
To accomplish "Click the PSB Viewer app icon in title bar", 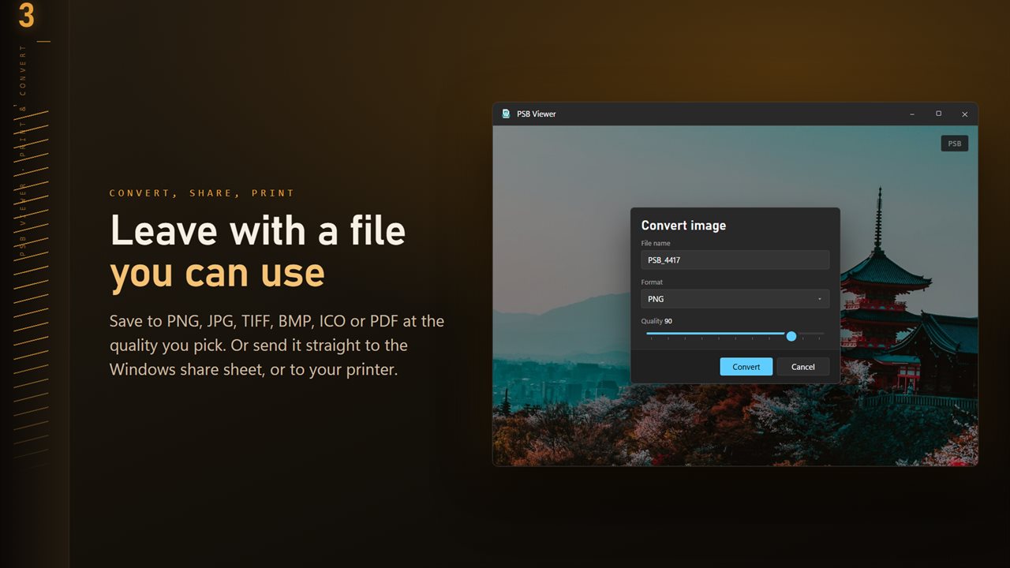I will coord(506,114).
